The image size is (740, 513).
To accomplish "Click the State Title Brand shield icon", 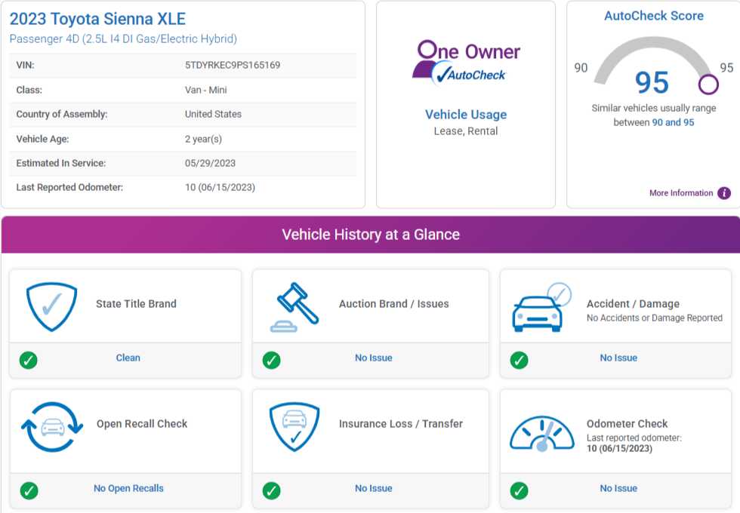I will 51,304.
